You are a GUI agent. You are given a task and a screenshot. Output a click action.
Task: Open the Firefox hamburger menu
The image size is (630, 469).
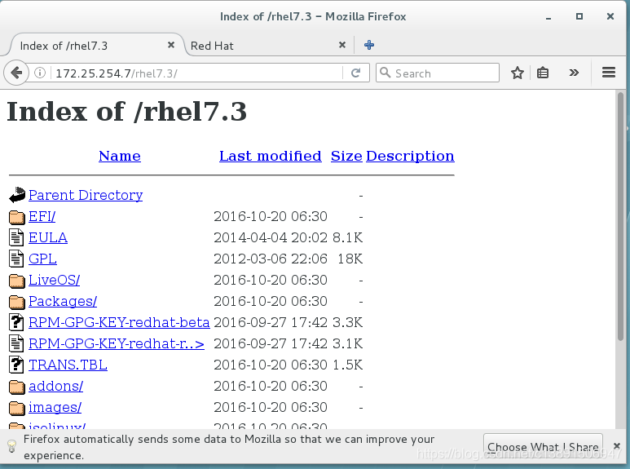click(609, 73)
